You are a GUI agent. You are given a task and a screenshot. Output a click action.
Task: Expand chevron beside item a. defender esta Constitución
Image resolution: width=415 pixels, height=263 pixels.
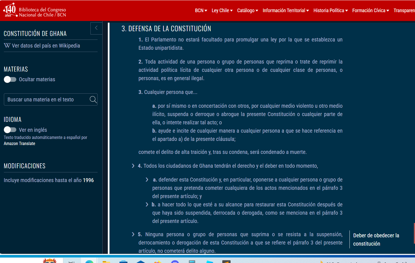pos(147,180)
